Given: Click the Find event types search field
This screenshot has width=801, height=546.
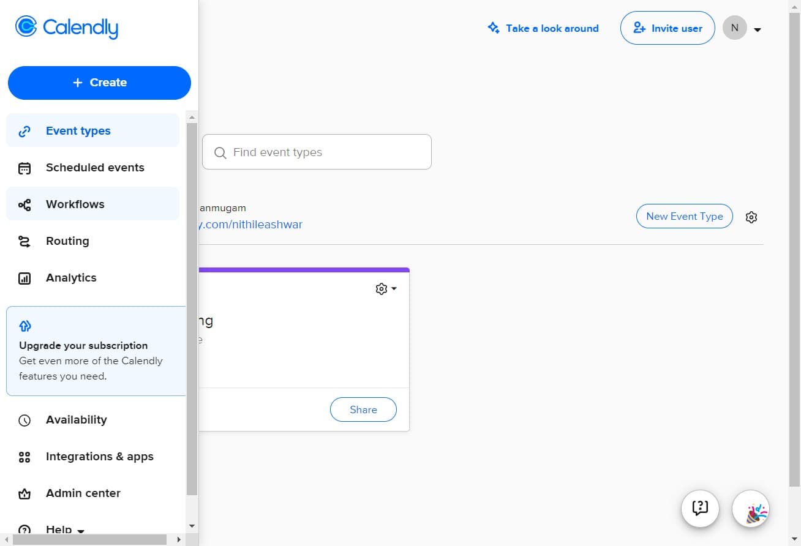Looking at the screenshot, I should pos(317,152).
